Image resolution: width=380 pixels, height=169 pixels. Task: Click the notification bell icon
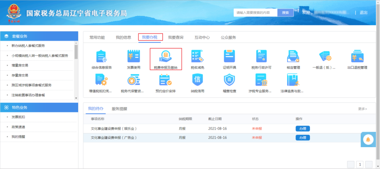368,140
